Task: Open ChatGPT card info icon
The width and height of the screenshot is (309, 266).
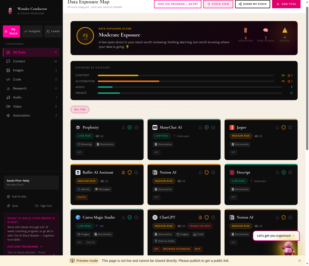Action: (x=213, y=218)
